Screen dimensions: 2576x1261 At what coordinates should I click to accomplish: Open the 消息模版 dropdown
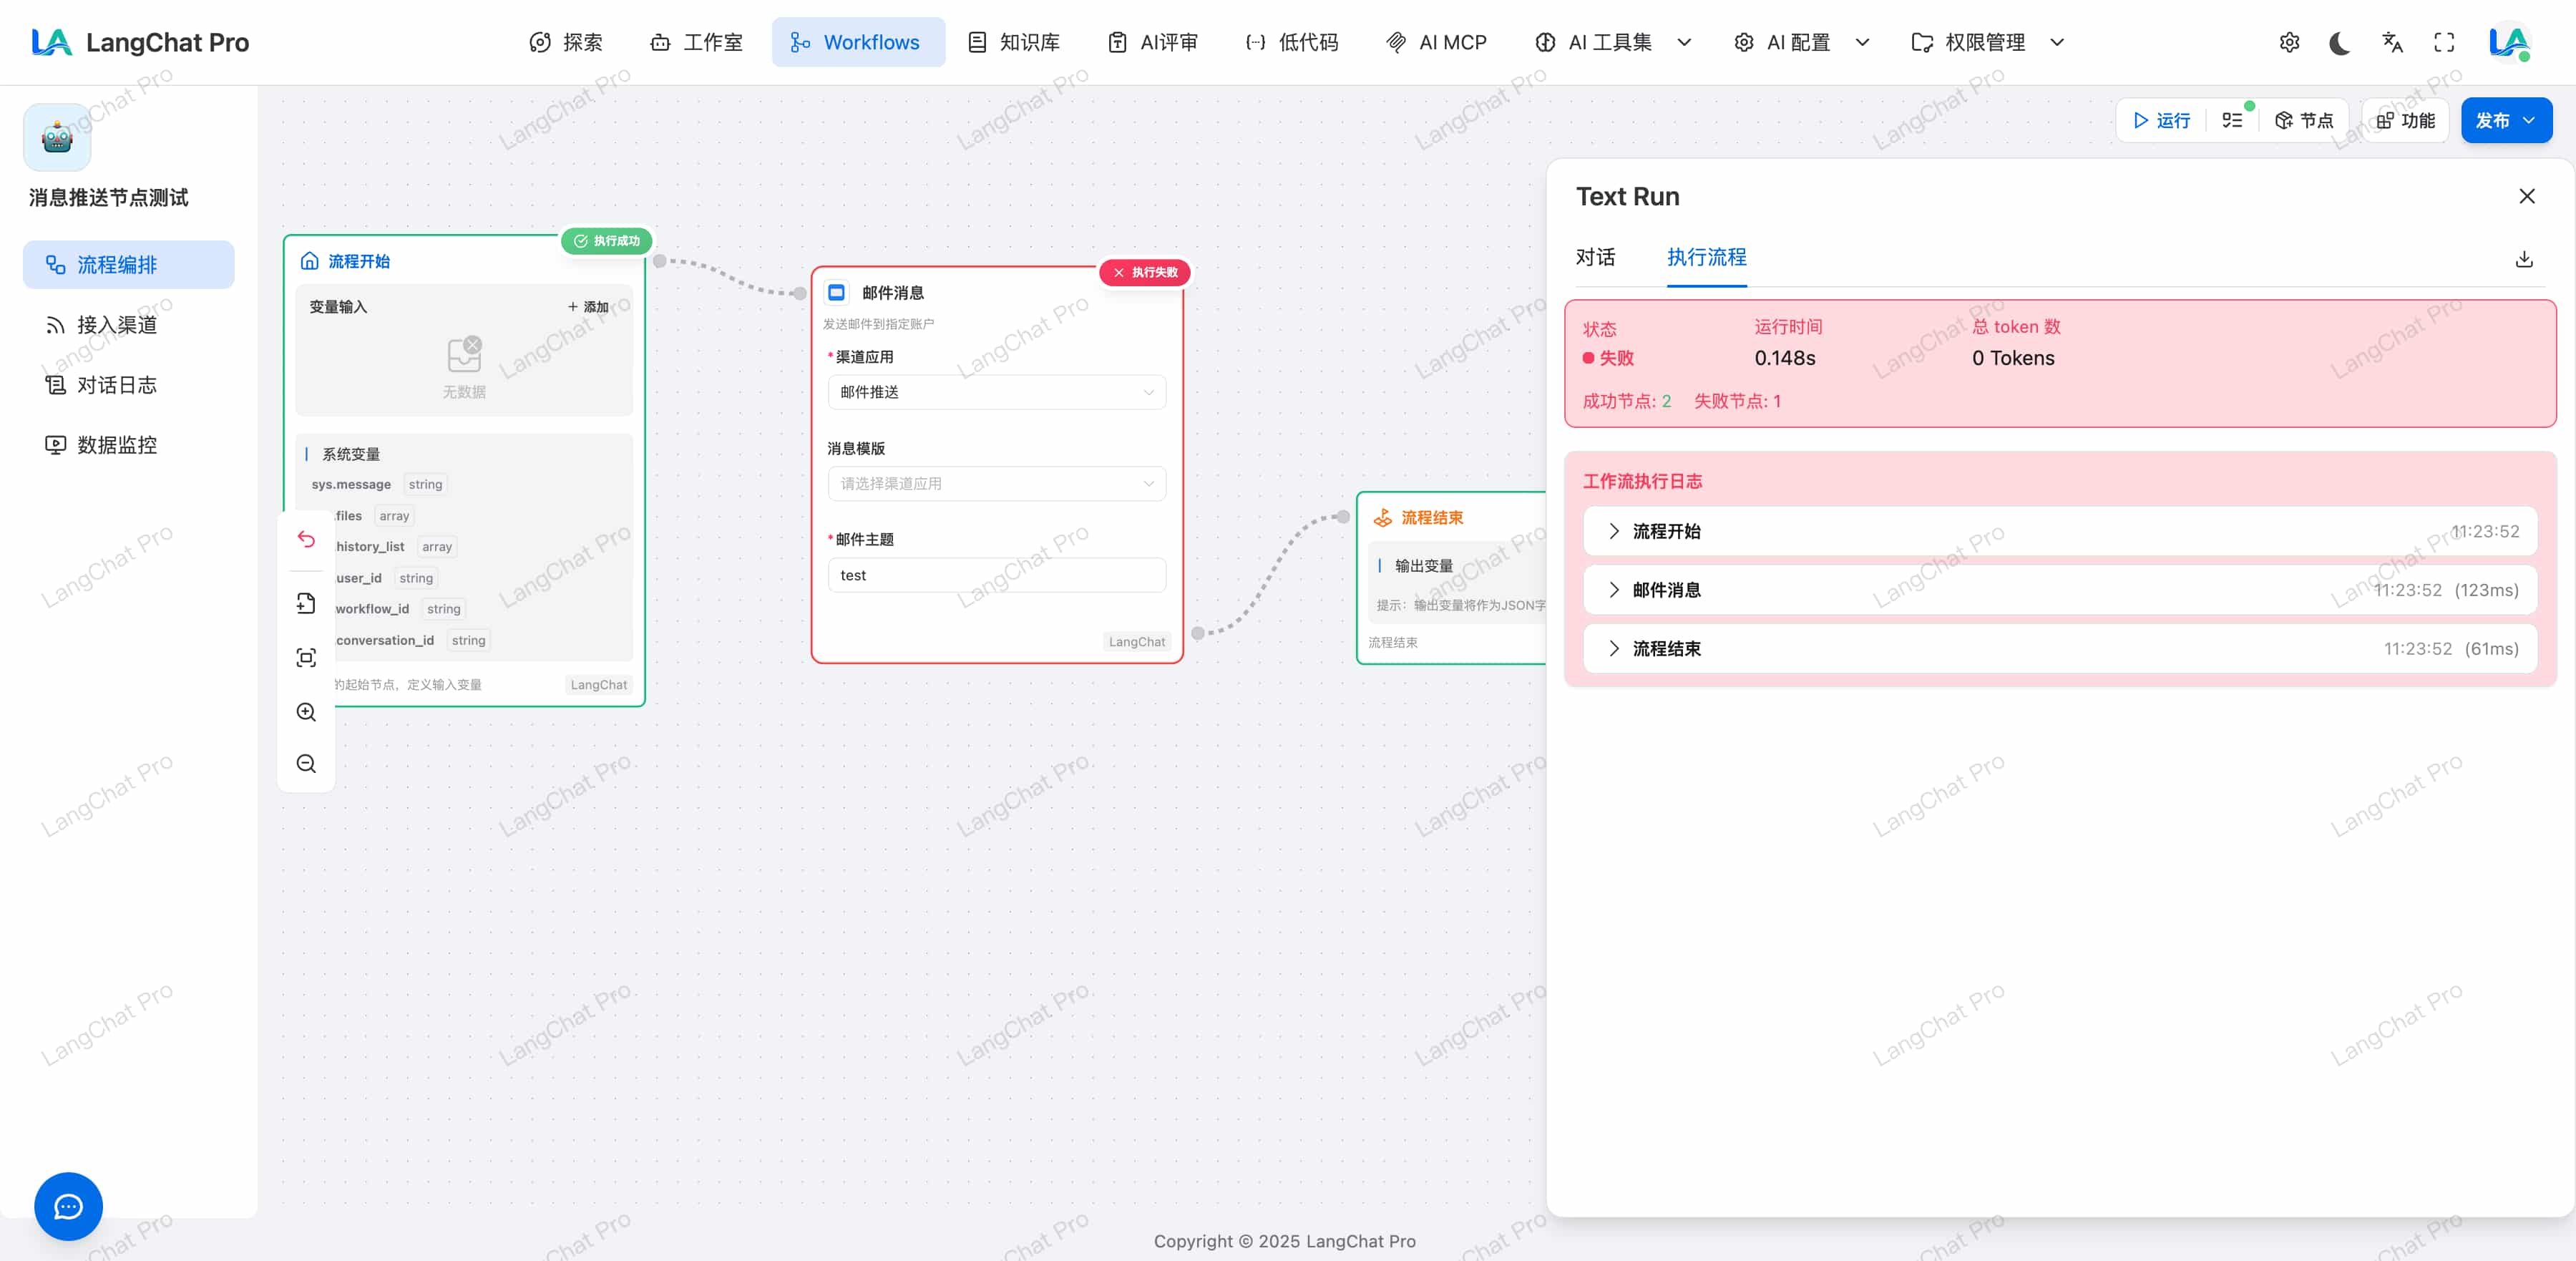(x=996, y=484)
